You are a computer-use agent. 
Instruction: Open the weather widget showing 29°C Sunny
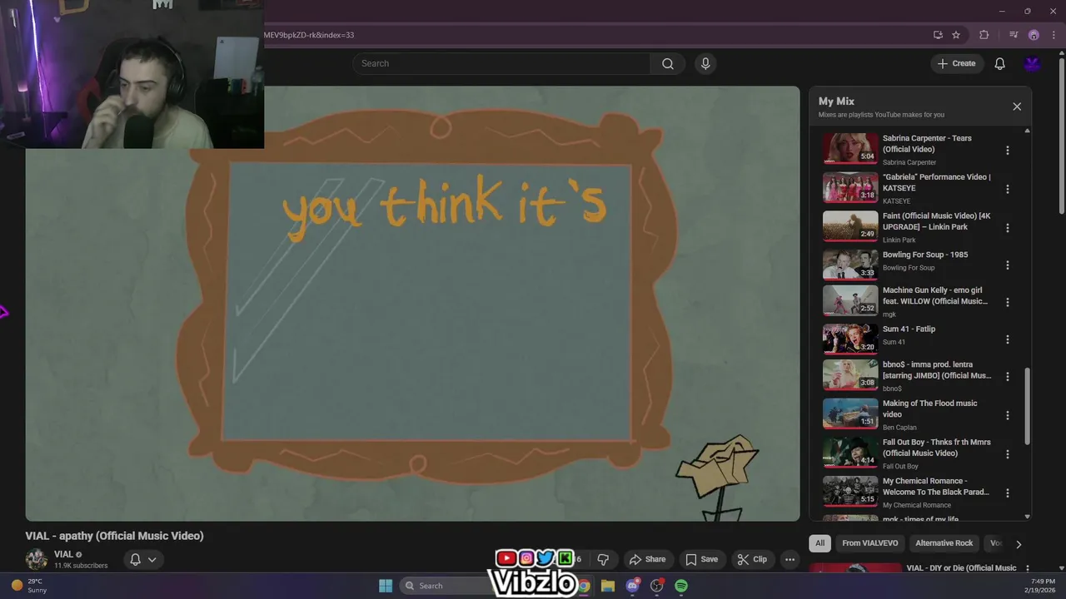29,586
